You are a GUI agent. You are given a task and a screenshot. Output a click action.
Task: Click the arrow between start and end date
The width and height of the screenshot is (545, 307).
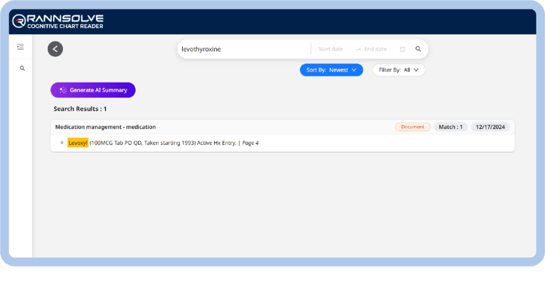click(358, 49)
